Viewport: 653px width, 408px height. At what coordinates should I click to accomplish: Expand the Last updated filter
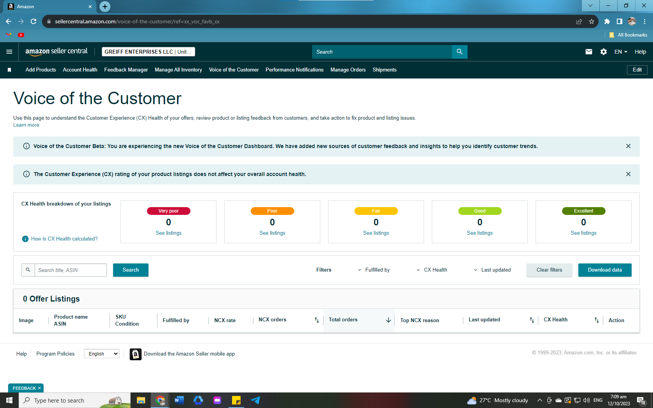tap(492, 270)
